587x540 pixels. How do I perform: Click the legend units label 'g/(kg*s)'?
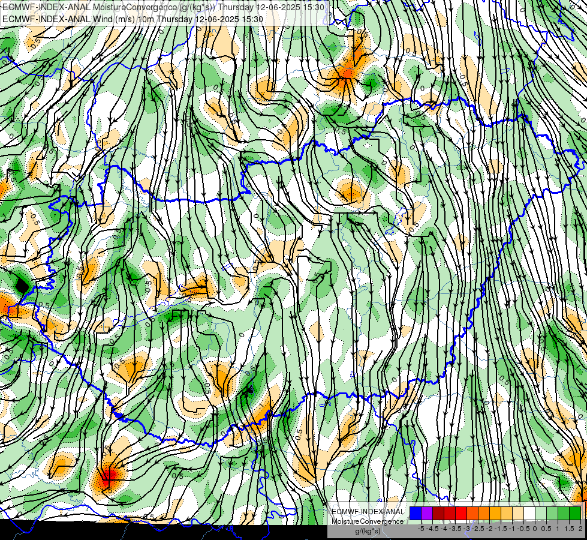coord(368,532)
